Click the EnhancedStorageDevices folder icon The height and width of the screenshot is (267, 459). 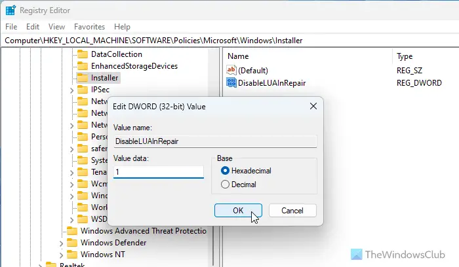[83, 66]
